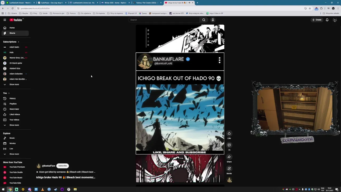The width and height of the screenshot is (341, 192).
Task: Open YouTube notifications bell
Action: pyautogui.click(x=327, y=20)
